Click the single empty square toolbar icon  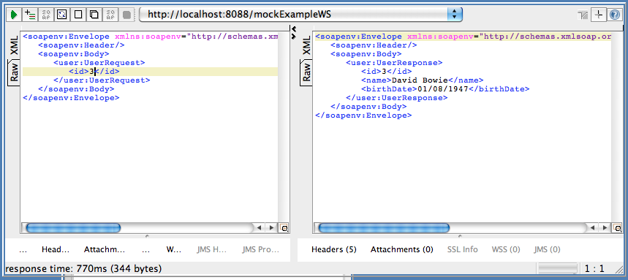(78, 15)
